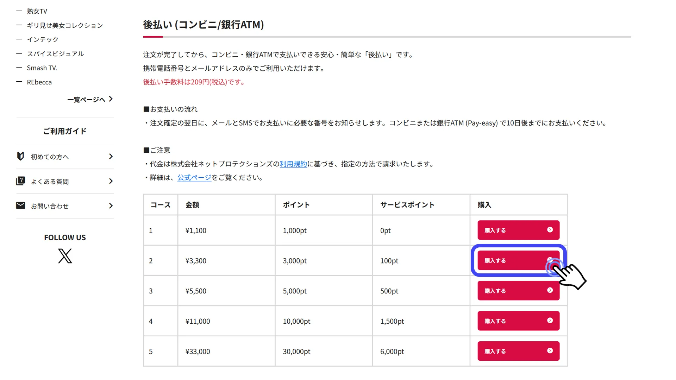Expand the お問い合わせ chevron
Viewport: 676px width, 380px height.
(x=111, y=206)
